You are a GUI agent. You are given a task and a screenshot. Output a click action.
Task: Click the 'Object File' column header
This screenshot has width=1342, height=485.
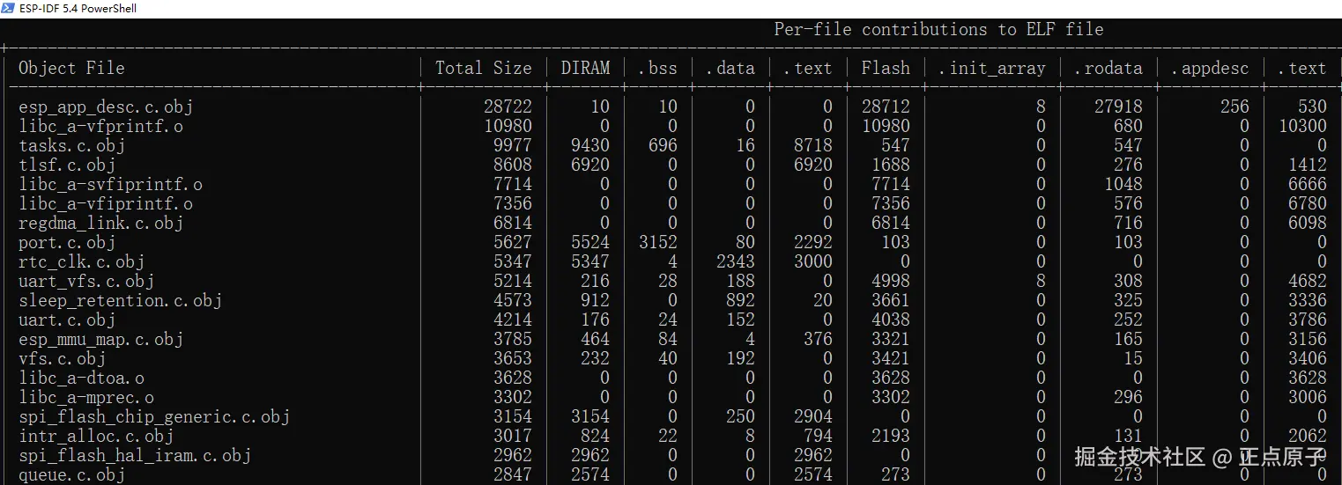point(71,68)
